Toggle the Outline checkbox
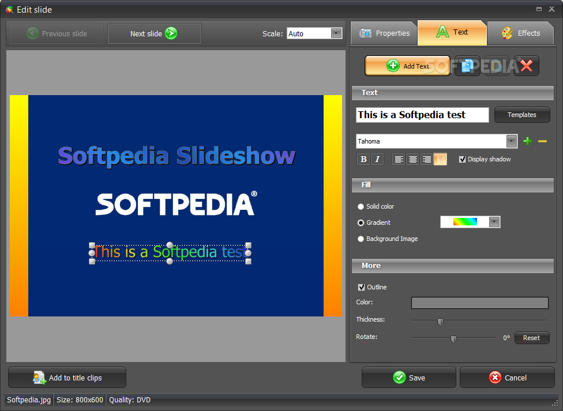The width and height of the screenshot is (563, 411). pyautogui.click(x=362, y=287)
